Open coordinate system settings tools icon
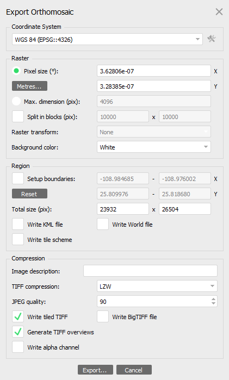 [212, 39]
